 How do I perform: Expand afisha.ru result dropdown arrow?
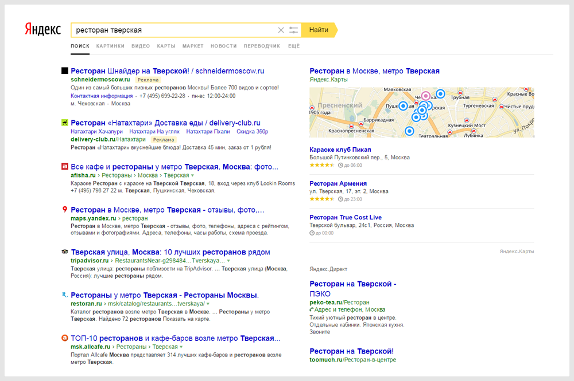tap(192, 176)
